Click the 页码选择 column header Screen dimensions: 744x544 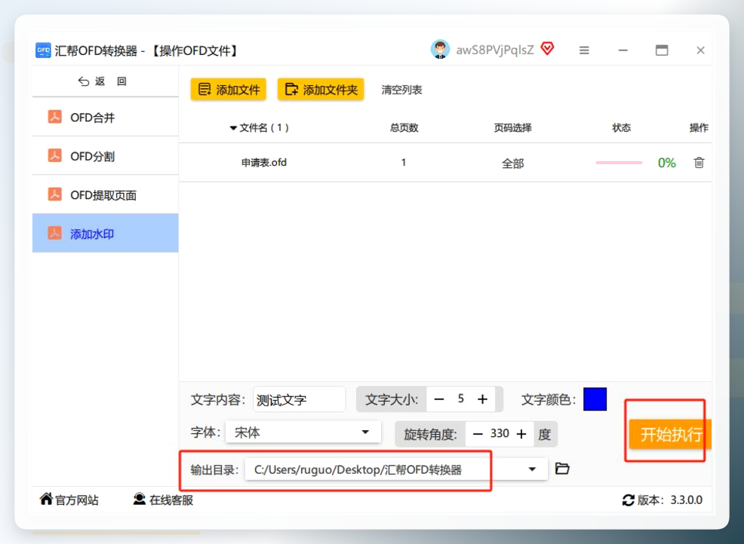[513, 128]
